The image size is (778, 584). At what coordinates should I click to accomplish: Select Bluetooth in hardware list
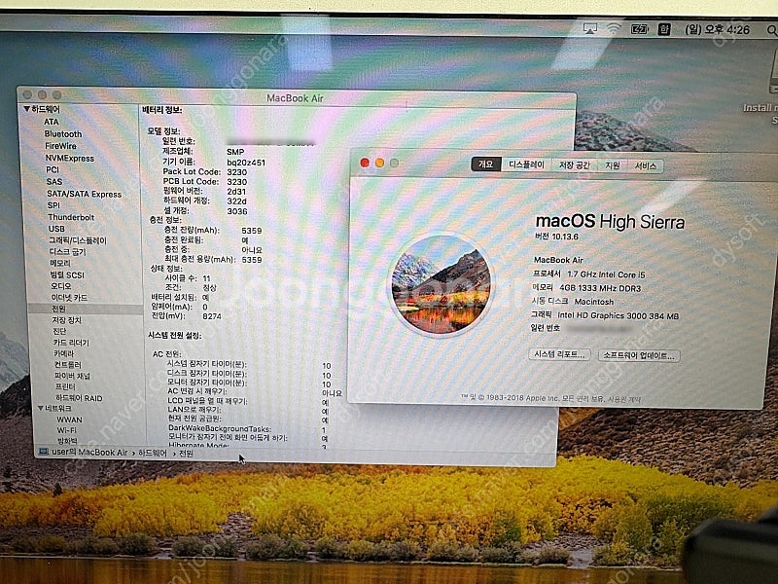[63, 133]
